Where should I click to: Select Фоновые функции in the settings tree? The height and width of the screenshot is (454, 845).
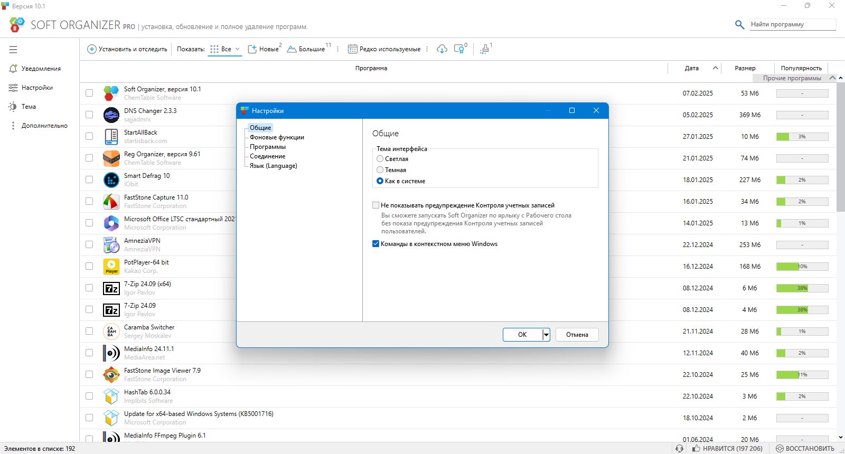click(277, 137)
